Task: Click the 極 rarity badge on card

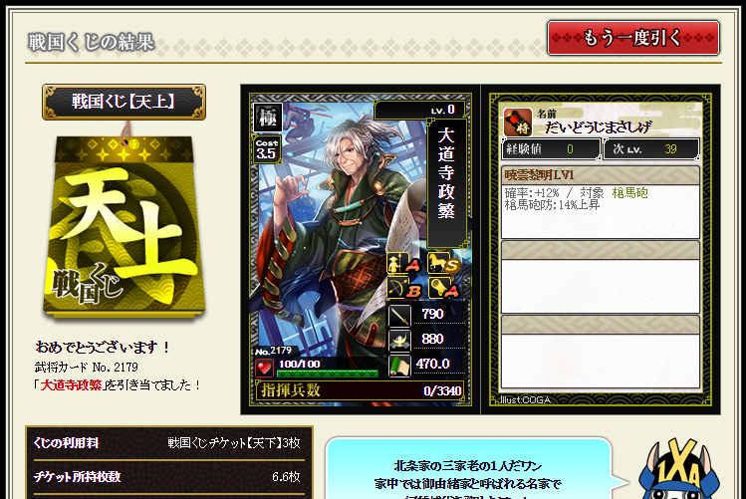Action: tap(267, 117)
